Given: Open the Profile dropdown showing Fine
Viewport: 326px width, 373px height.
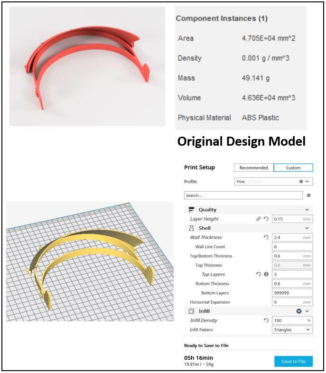Looking at the screenshot, I should [x=273, y=181].
